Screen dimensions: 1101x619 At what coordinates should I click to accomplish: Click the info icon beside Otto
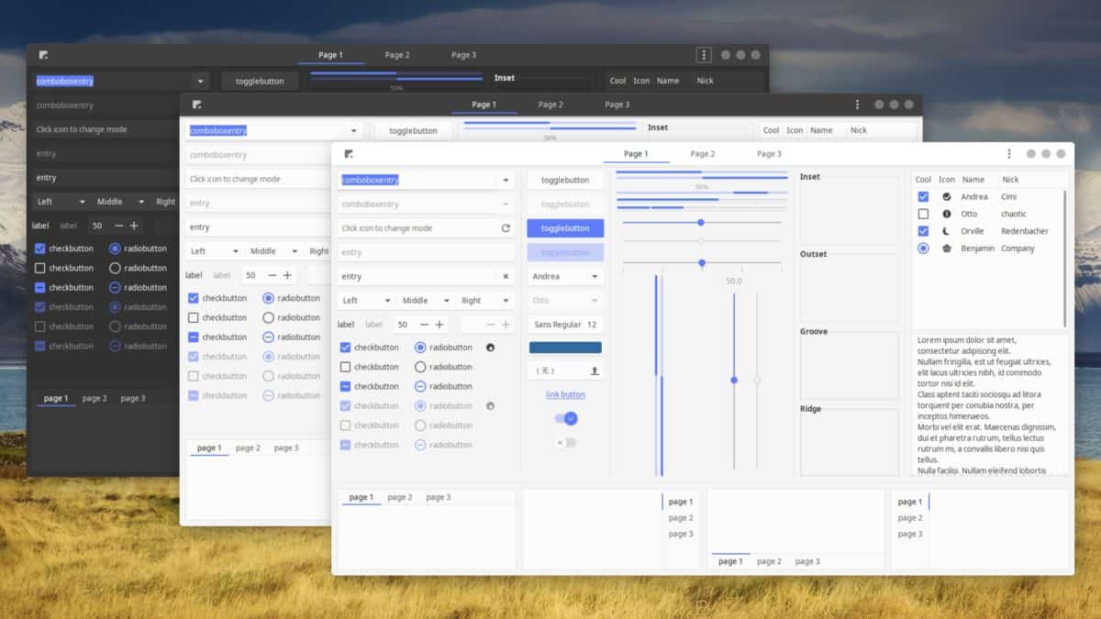pos(947,213)
